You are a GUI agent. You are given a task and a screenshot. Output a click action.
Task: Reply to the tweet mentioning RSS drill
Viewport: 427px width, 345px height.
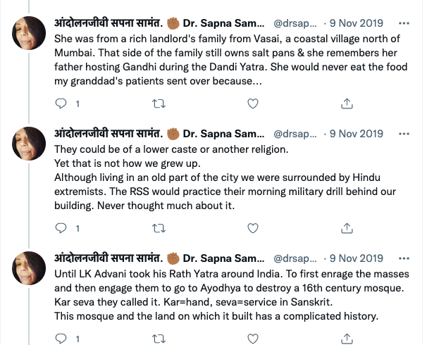[x=61, y=227]
